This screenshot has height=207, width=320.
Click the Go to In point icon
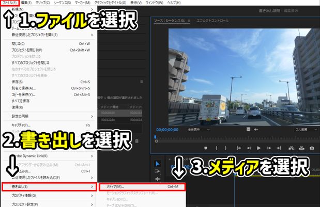(238, 148)
